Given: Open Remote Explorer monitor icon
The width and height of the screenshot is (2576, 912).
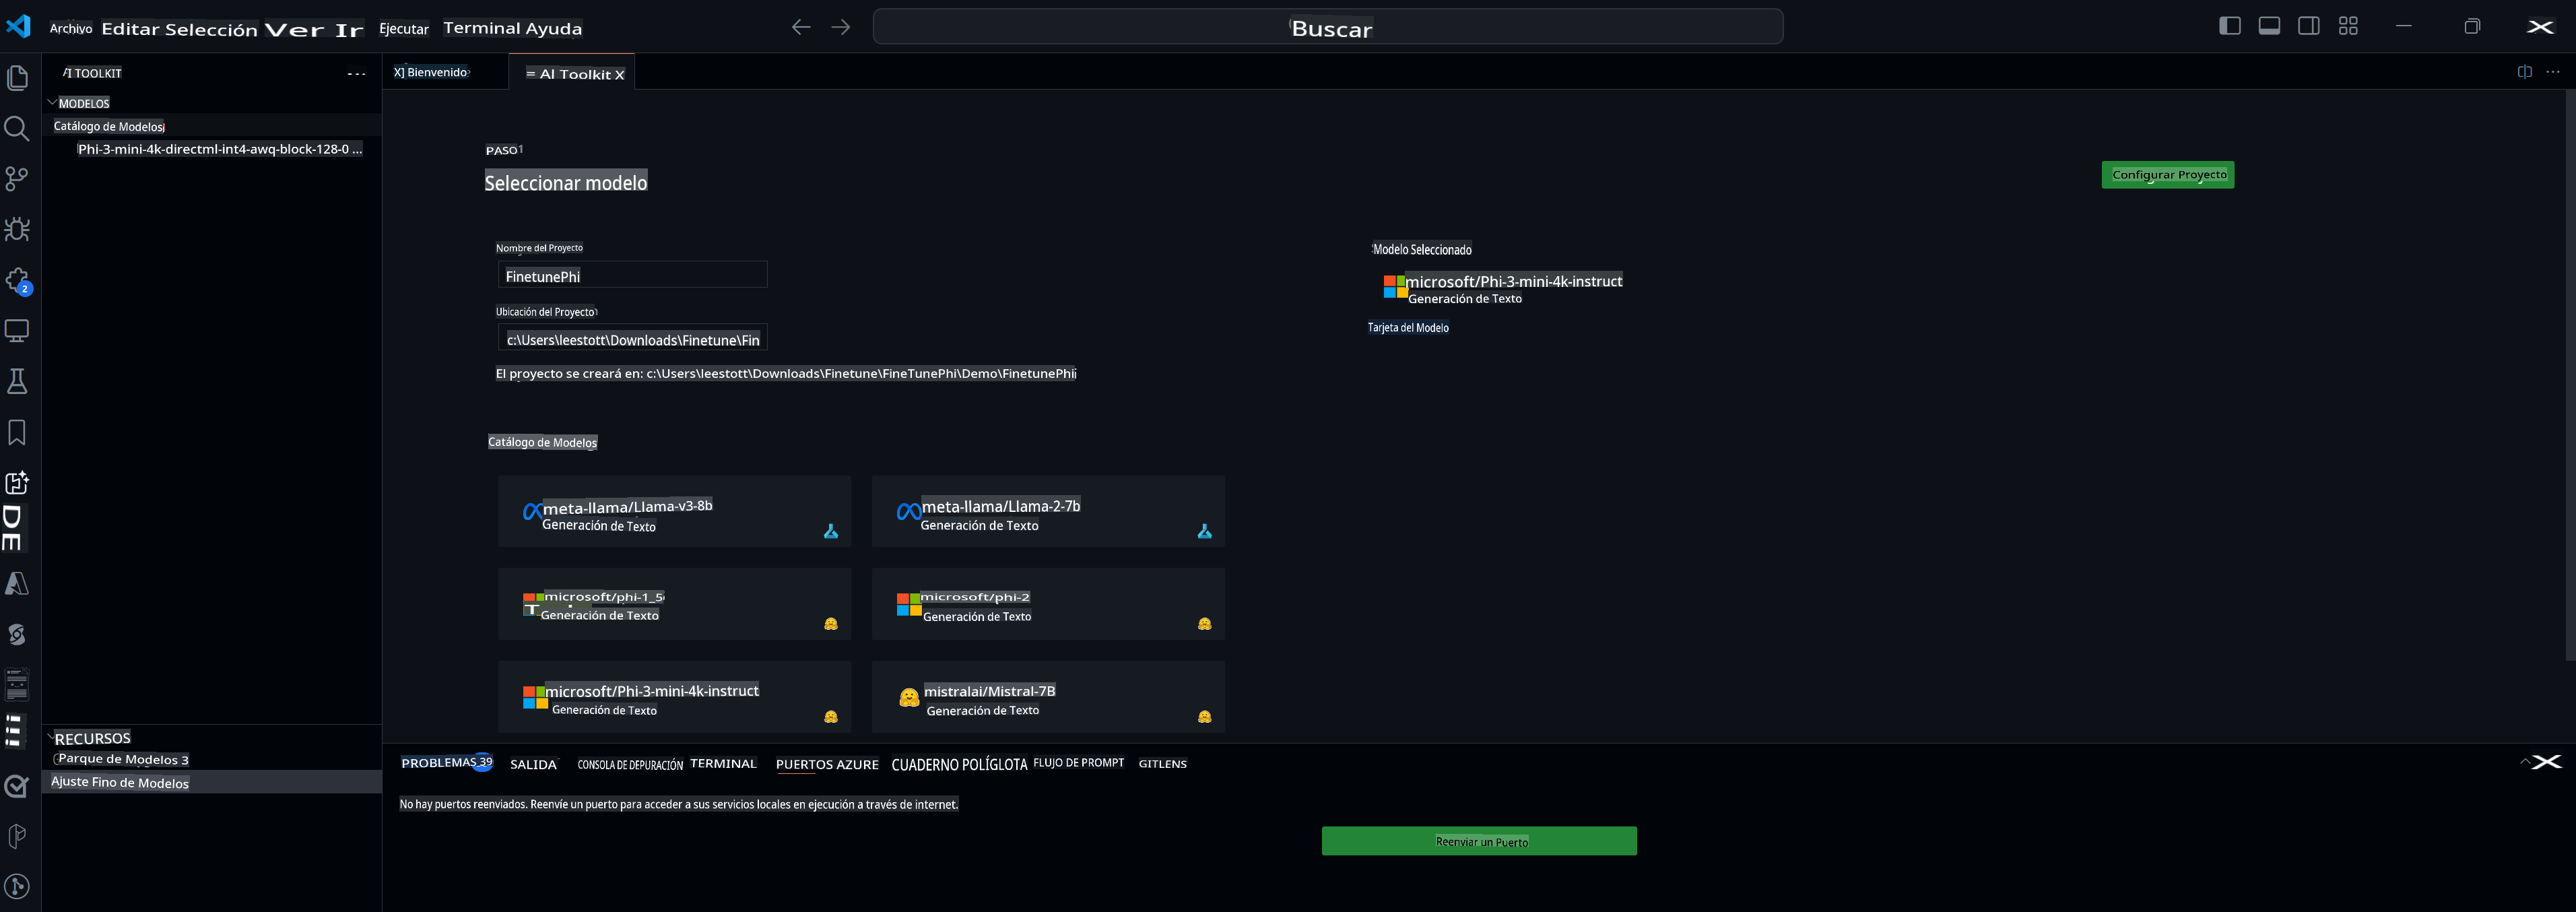Looking at the screenshot, I should tap(17, 330).
